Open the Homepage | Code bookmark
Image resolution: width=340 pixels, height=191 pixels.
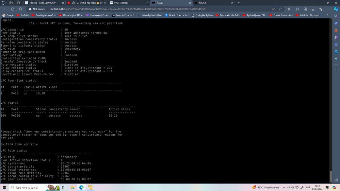[x=98, y=15]
